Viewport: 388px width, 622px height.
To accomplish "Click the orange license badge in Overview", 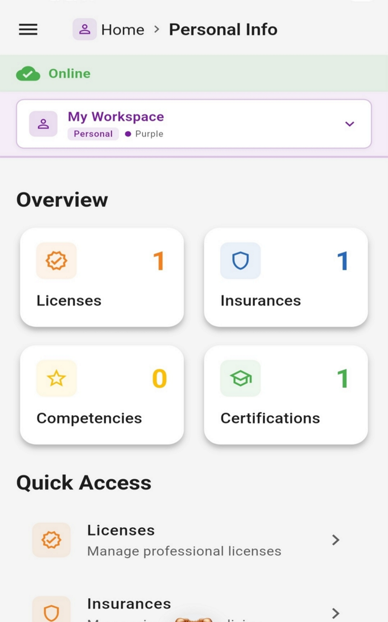I will (x=56, y=261).
